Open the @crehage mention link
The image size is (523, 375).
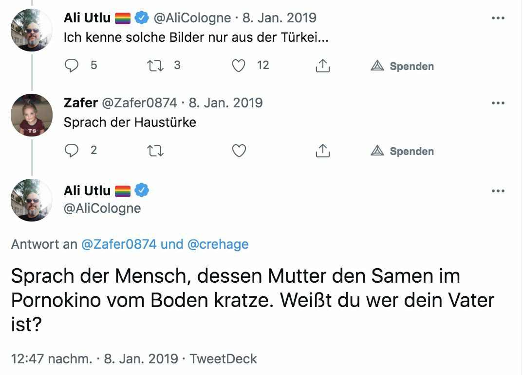point(218,244)
